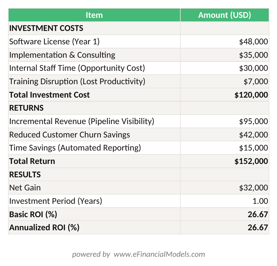Select the "RETURNS" section row
This screenshot has height=266, width=277.
click(x=139, y=108)
